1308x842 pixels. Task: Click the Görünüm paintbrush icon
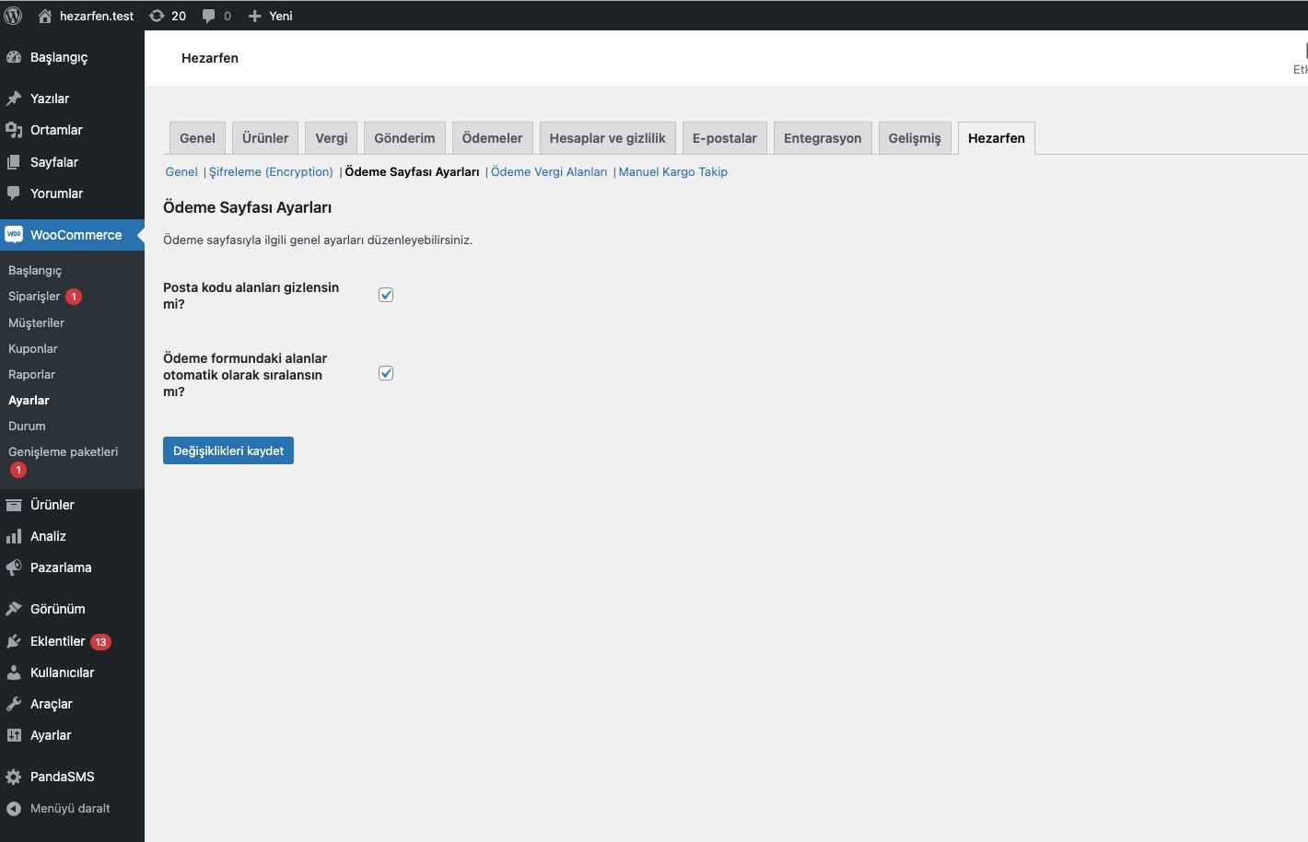[x=14, y=609]
